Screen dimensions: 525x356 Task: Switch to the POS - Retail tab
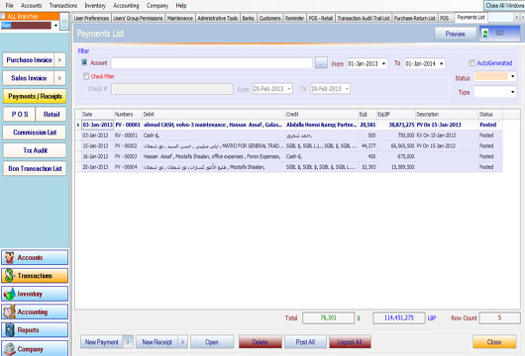pyautogui.click(x=321, y=18)
